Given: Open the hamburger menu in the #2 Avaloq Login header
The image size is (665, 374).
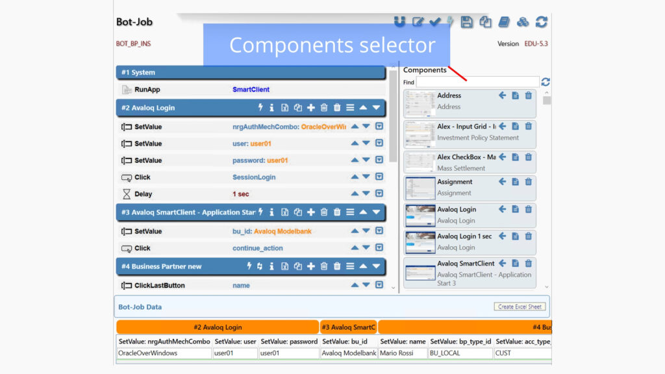Looking at the screenshot, I should pyautogui.click(x=350, y=108).
